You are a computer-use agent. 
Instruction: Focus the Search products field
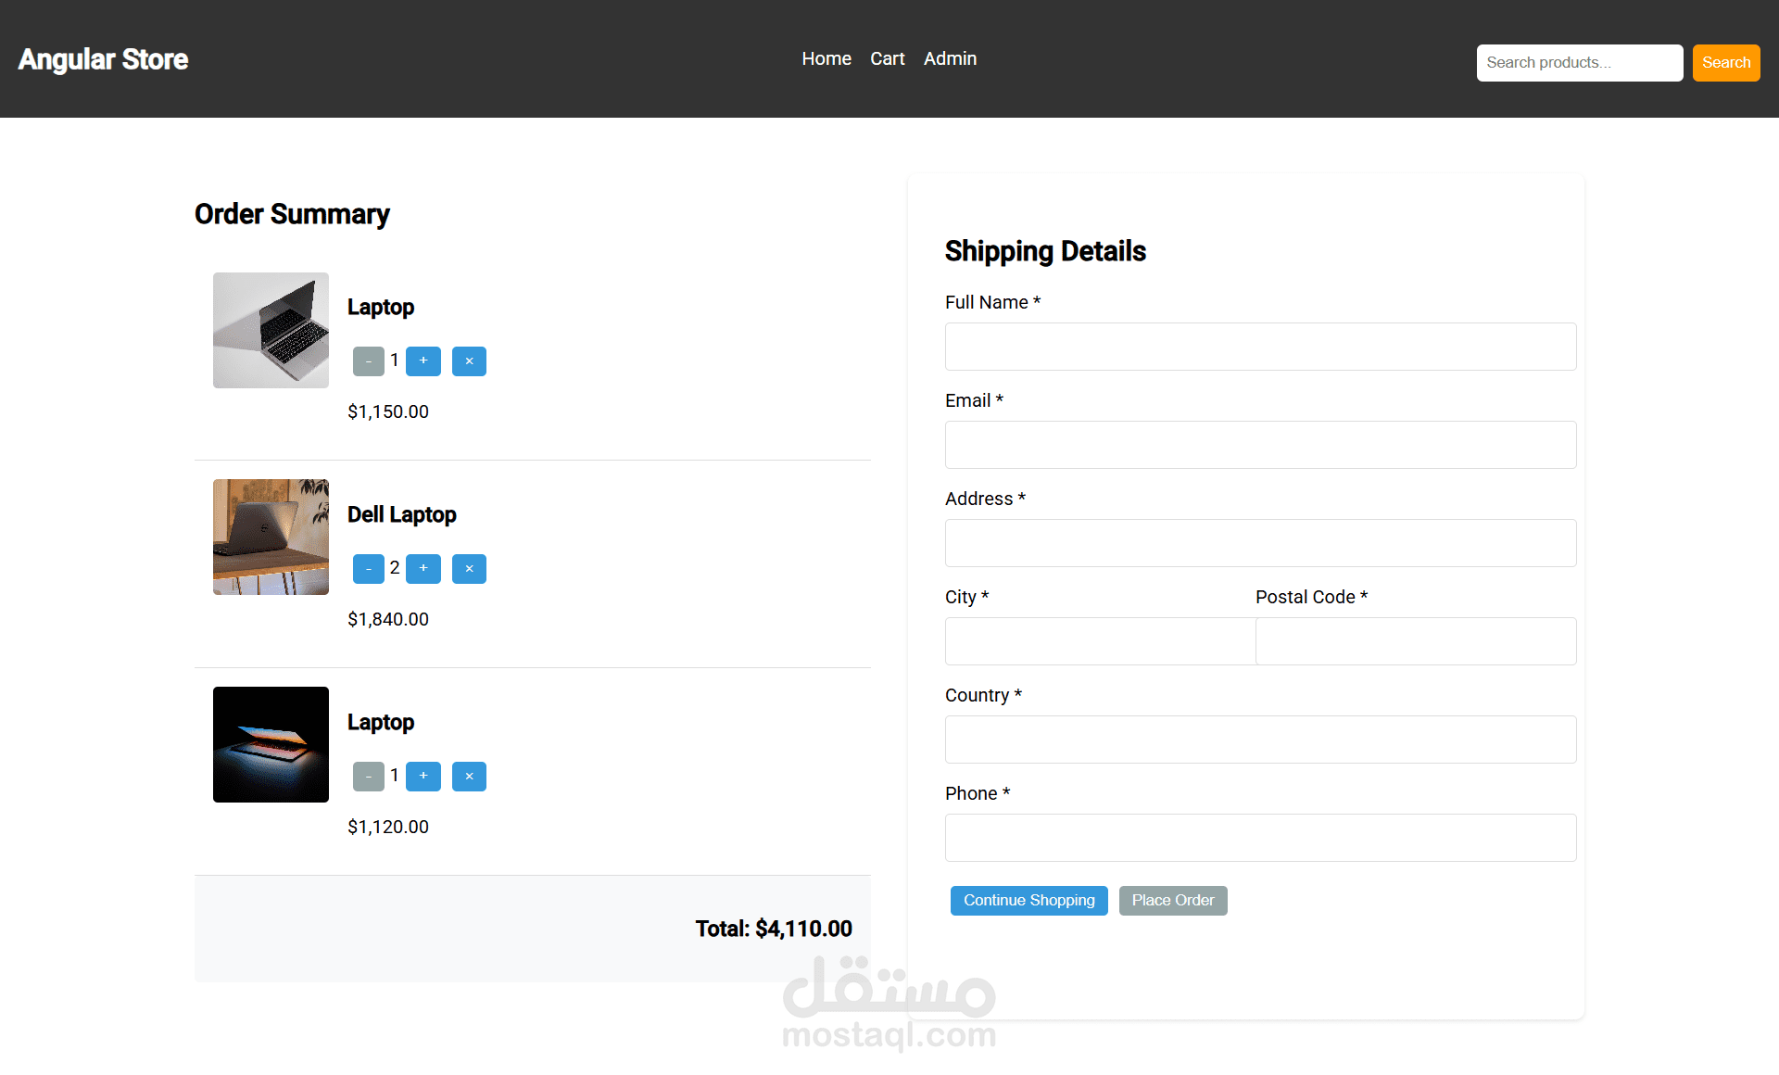coord(1579,63)
